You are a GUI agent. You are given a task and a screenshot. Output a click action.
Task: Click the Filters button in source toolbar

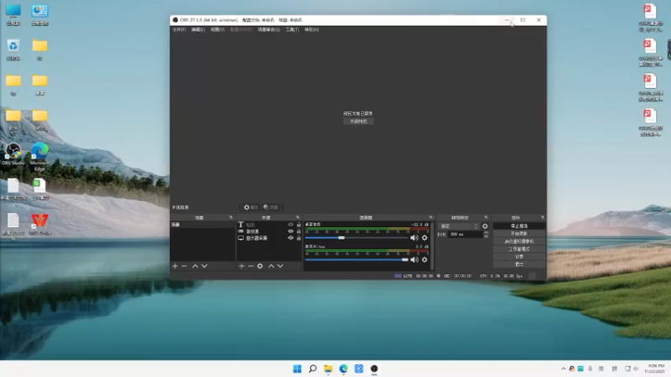click(x=271, y=207)
